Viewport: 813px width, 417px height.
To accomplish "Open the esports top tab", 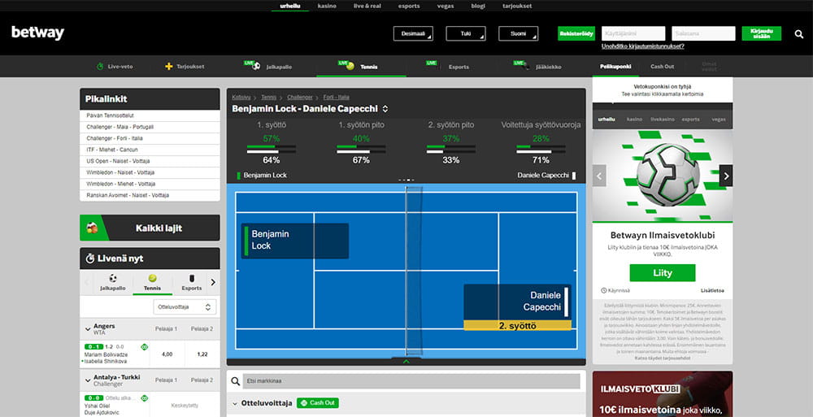I will pyautogui.click(x=409, y=7).
